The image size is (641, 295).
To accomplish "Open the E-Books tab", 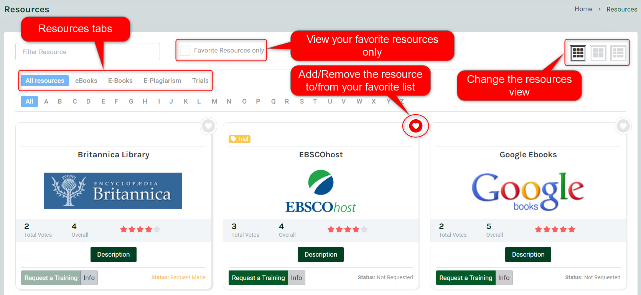I will (x=120, y=81).
